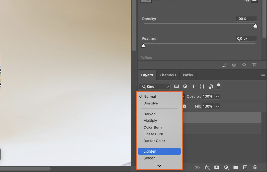Open the Kind filter dropdown

click(x=154, y=86)
